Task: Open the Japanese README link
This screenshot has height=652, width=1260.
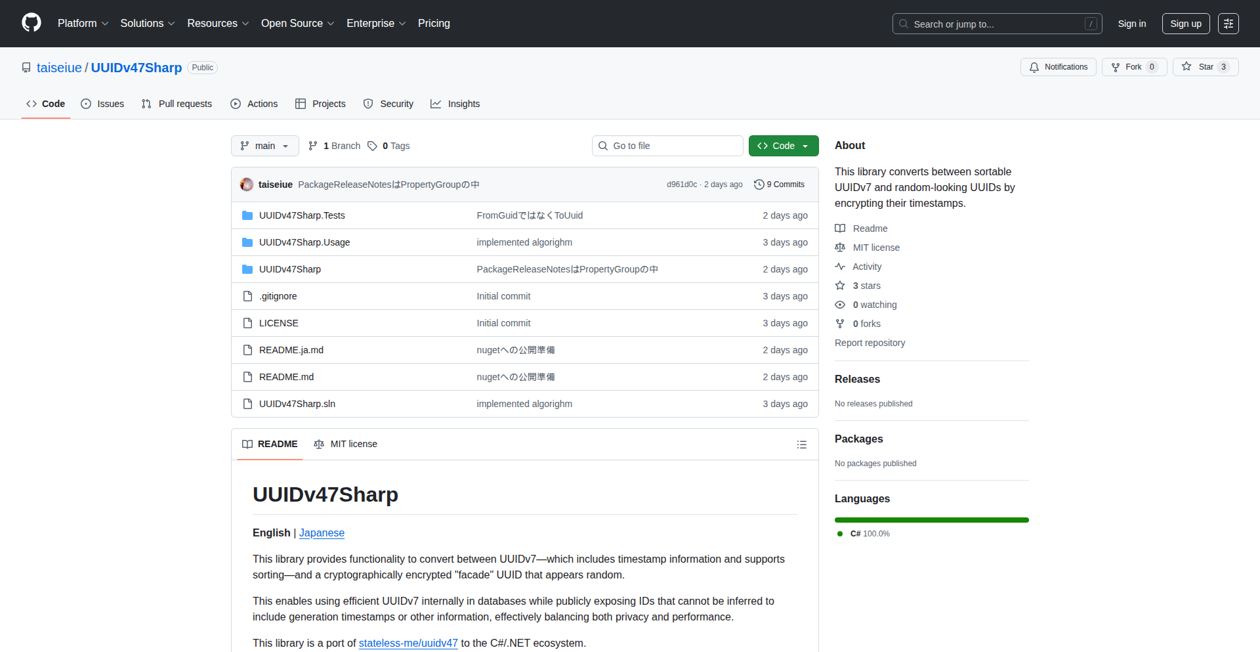Action: click(x=322, y=533)
